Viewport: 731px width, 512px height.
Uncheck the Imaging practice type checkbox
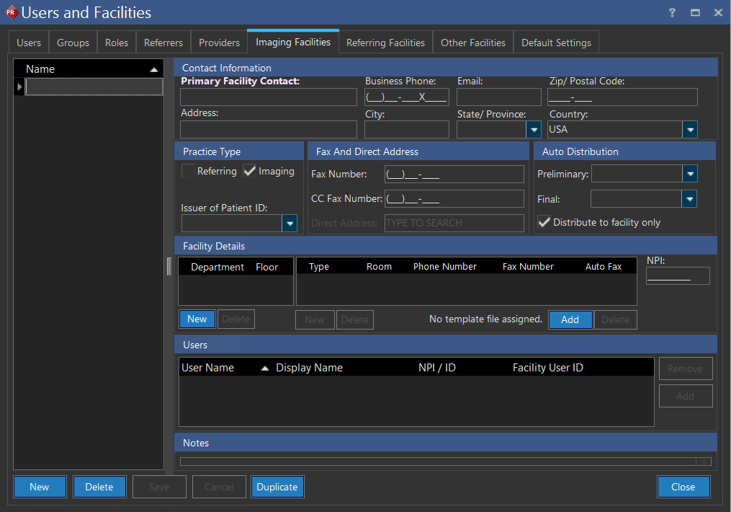pyautogui.click(x=250, y=171)
